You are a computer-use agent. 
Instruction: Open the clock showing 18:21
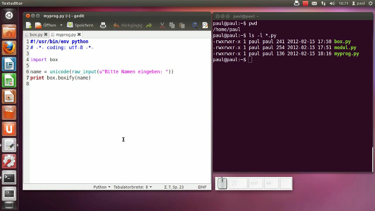(343, 3)
